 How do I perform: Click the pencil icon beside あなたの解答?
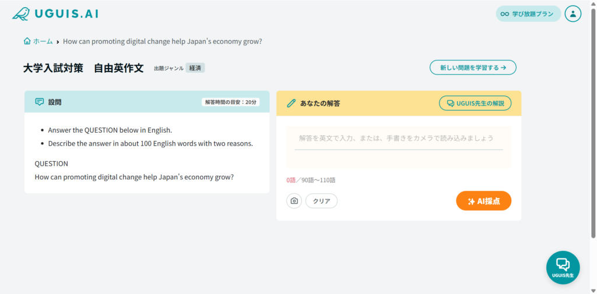(292, 103)
